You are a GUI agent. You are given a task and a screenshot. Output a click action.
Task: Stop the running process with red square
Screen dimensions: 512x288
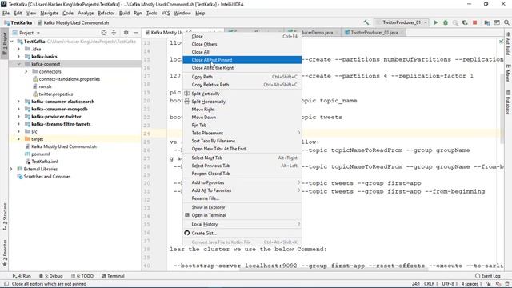coord(474,22)
